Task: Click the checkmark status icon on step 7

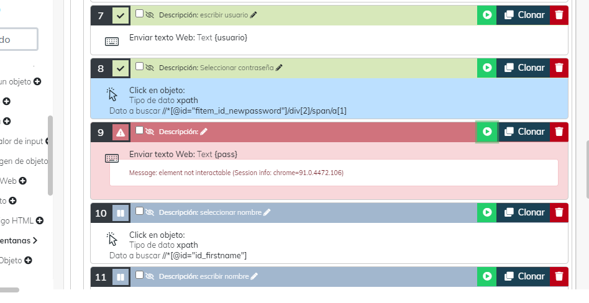Action: (121, 16)
